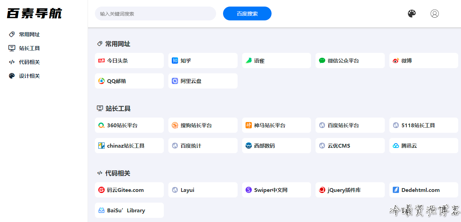Open the jQuery插件库 link text

pyautogui.click(x=344, y=190)
